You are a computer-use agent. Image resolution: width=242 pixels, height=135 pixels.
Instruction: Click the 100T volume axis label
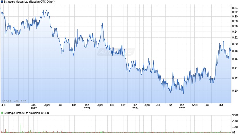235,127
